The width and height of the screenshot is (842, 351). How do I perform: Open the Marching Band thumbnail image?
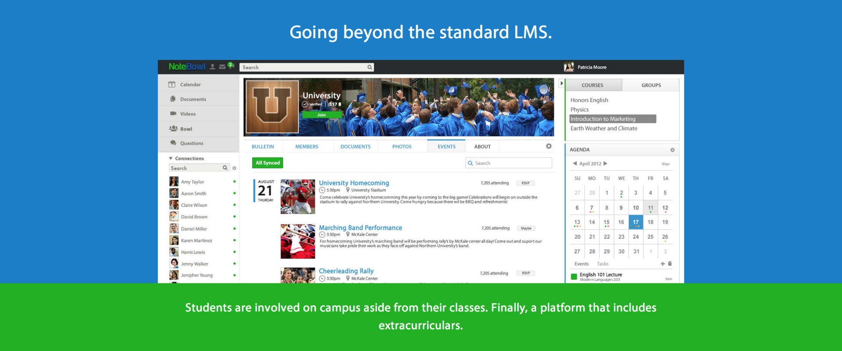tap(298, 241)
